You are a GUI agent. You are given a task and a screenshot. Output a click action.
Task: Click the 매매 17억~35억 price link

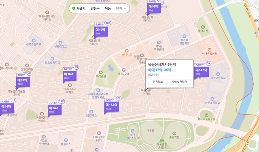pos(159,70)
